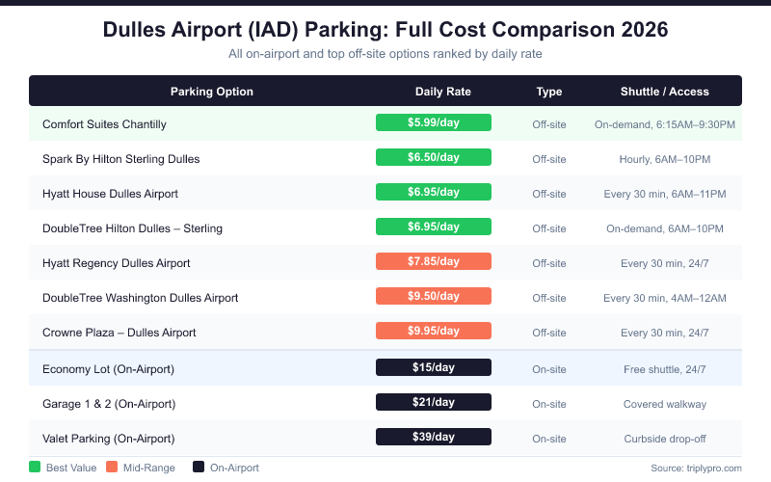This screenshot has width=771, height=482.
Task: Click the Type column header
Action: [549, 92]
